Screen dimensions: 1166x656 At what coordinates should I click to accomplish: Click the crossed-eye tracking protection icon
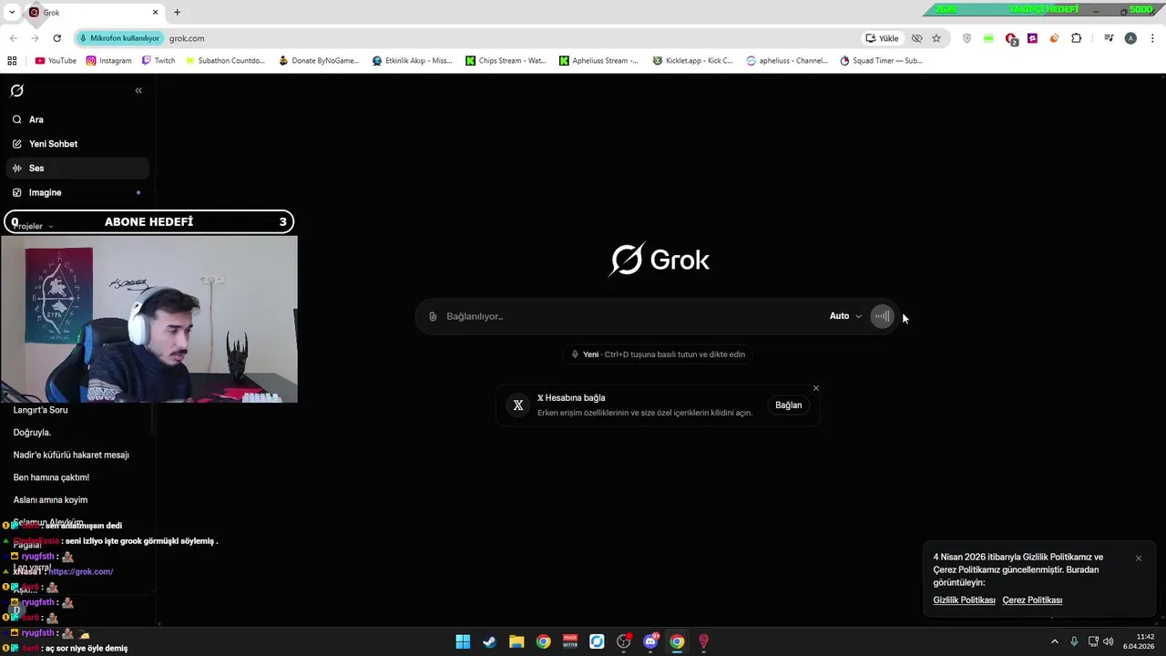coord(916,38)
